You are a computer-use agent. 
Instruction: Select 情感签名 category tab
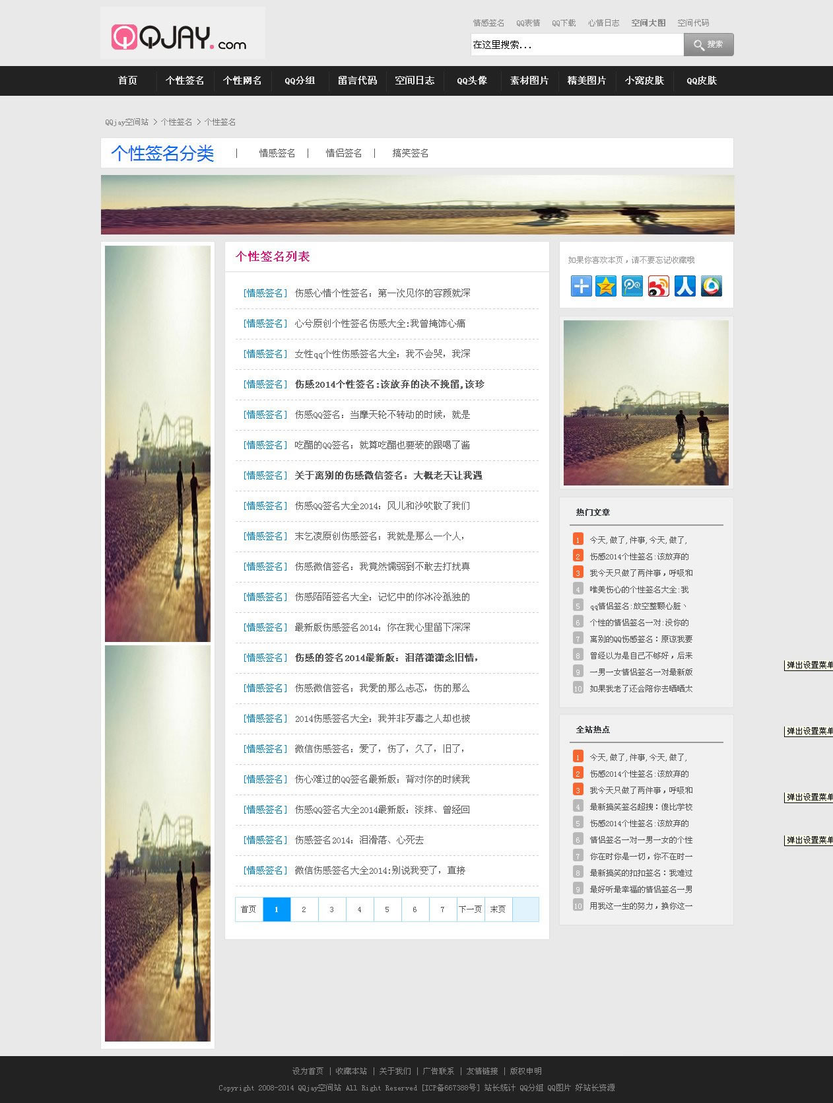277,153
